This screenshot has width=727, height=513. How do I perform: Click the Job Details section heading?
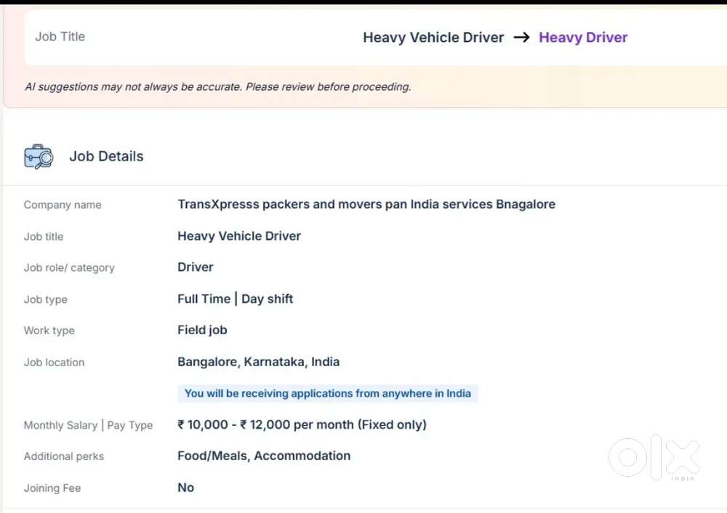[x=106, y=156]
